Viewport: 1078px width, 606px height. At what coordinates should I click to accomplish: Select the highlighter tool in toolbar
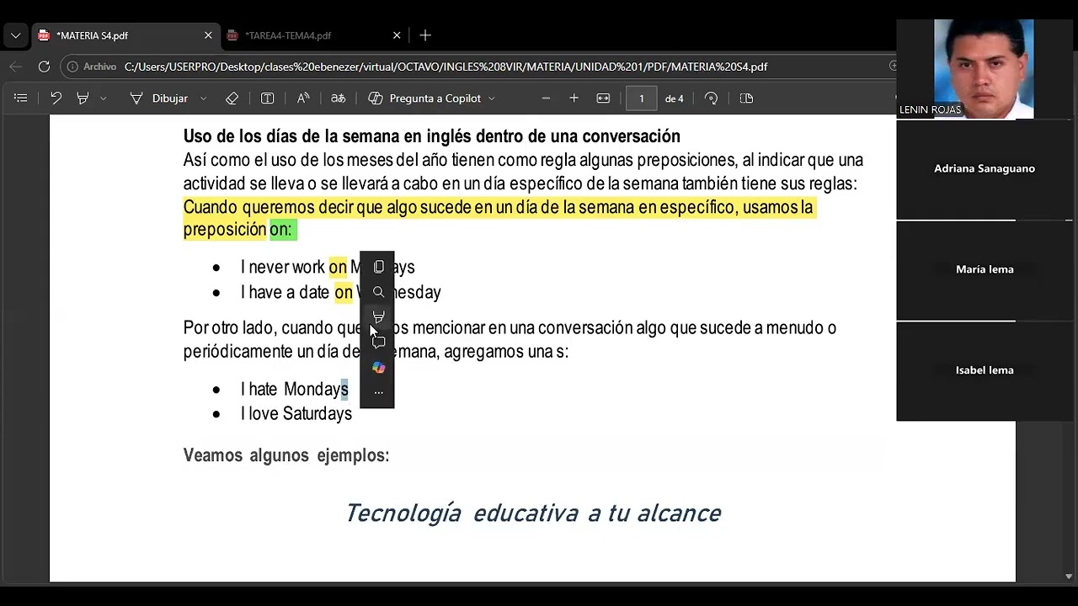[83, 98]
